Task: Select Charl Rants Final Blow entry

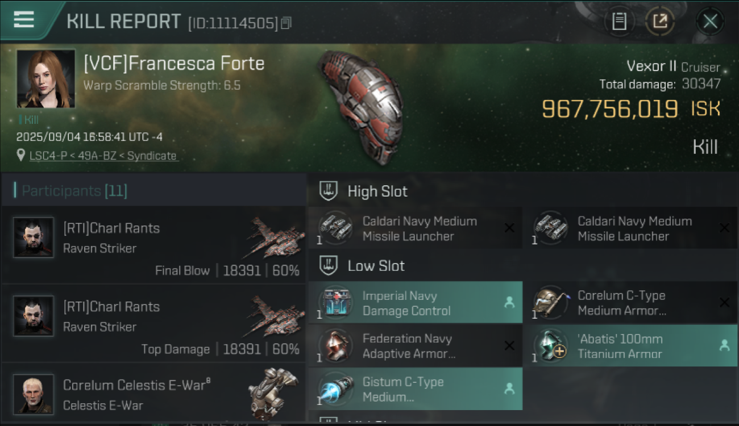Action: click(x=153, y=245)
